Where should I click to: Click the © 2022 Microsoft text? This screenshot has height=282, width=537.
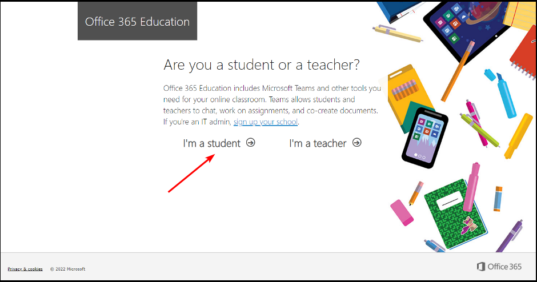[x=68, y=269]
